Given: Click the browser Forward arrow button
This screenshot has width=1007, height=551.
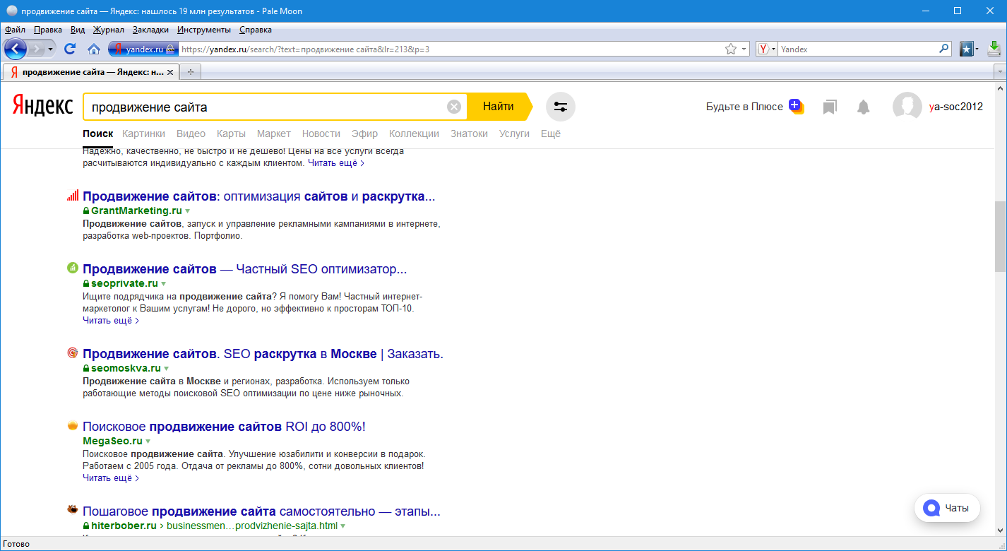Looking at the screenshot, I should (37, 49).
